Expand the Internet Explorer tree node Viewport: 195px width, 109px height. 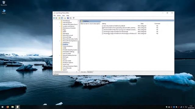click(x=60, y=23)
